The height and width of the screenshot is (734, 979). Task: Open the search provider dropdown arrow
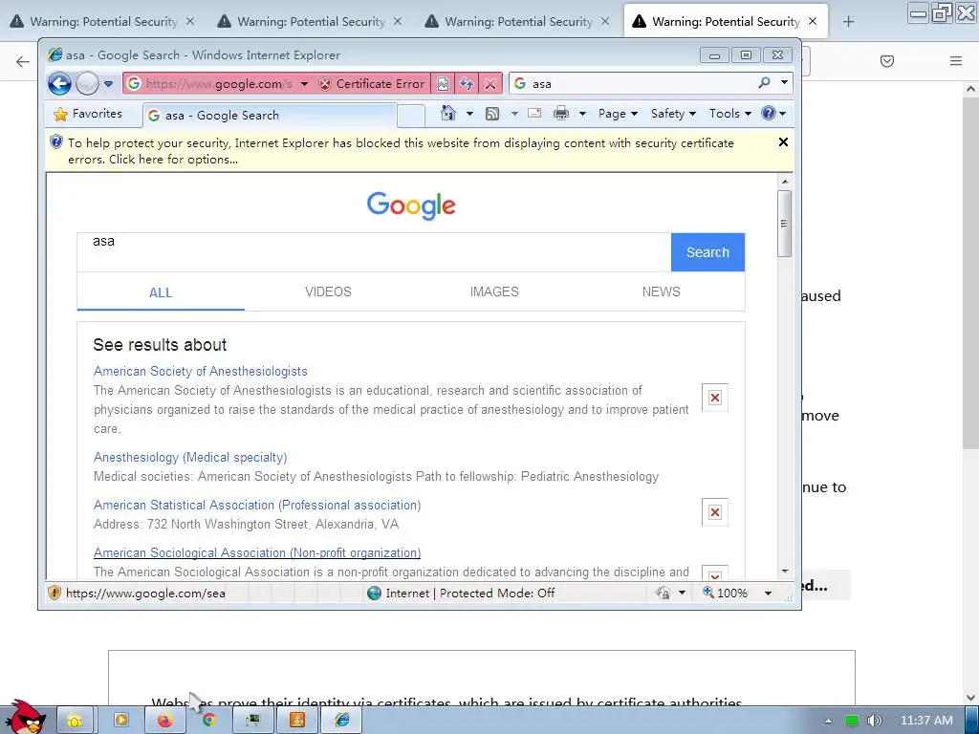click(x=784, y=82)
